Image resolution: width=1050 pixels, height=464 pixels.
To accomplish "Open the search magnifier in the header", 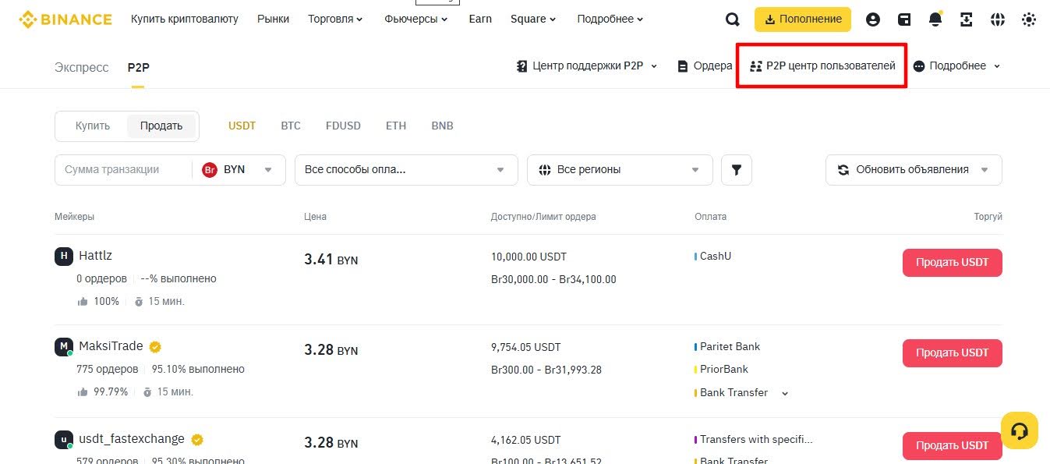I will click(x=732, y=19).
